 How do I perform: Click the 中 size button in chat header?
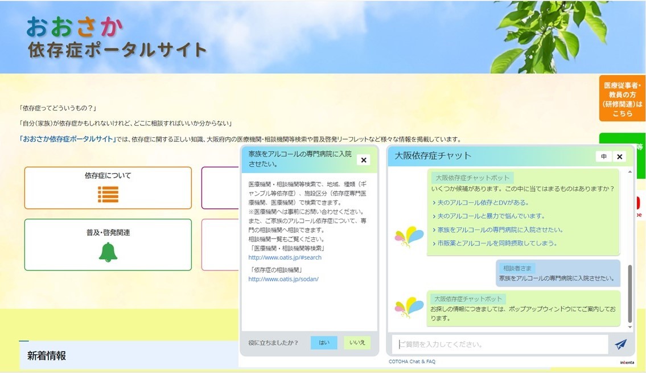(x=603, y=156)
